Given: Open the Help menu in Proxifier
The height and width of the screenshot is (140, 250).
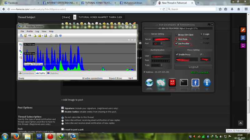Looking at the screenshot, I should pyautogui.click(x=51, y=31).
